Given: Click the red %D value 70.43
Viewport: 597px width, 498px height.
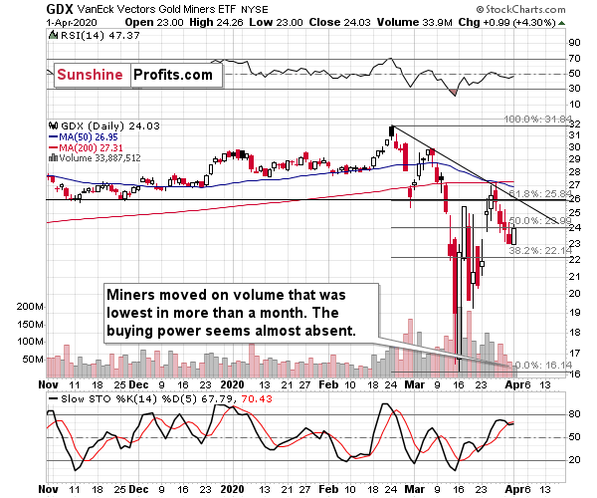Looking at the screenshot, I should (257, 399).
